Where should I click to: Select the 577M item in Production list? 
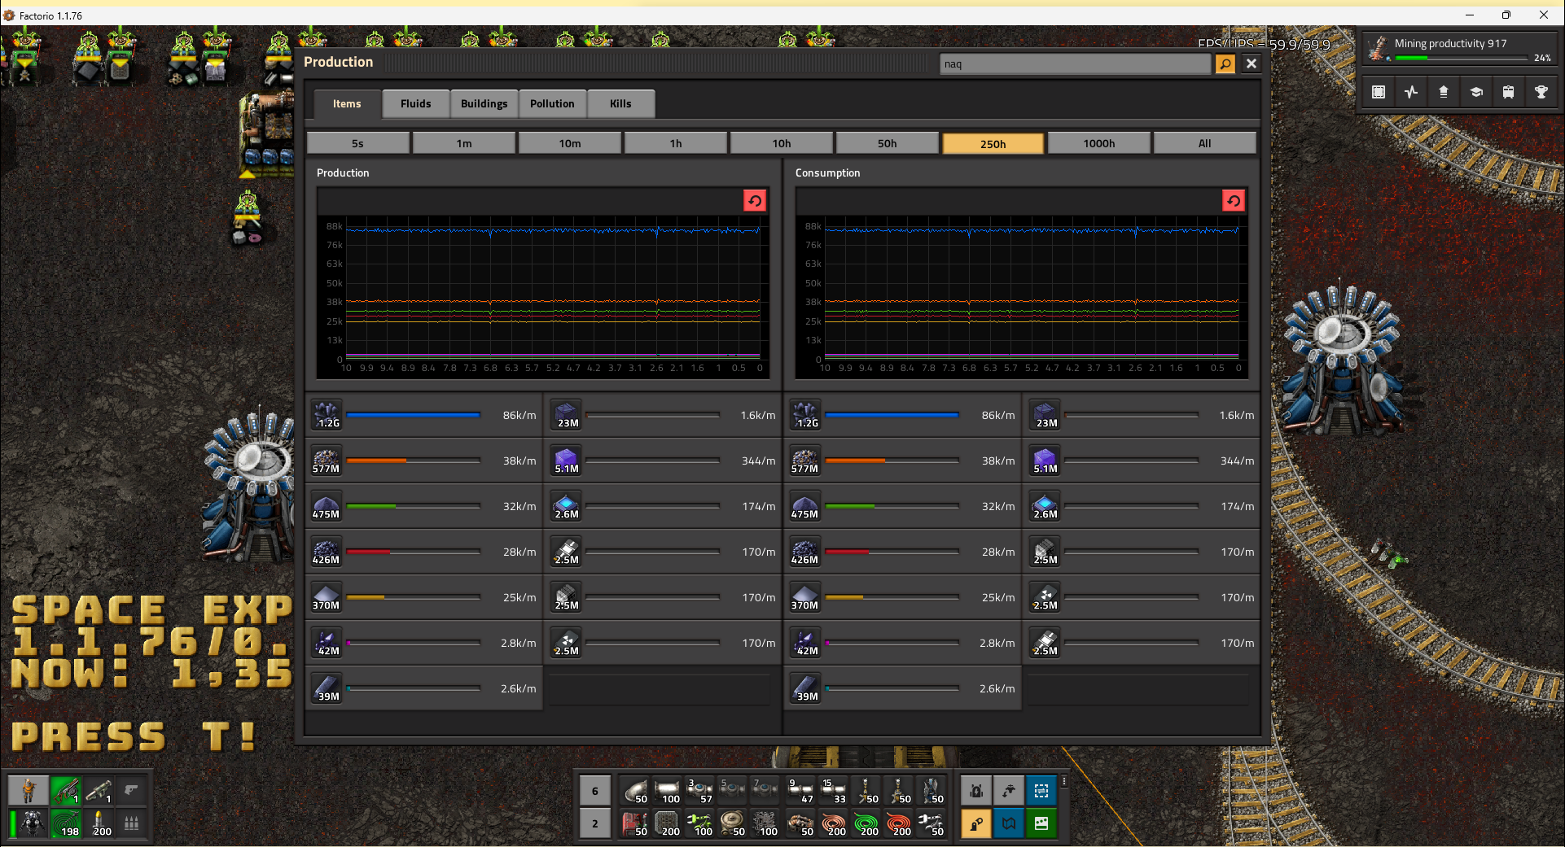click(327, 461)
